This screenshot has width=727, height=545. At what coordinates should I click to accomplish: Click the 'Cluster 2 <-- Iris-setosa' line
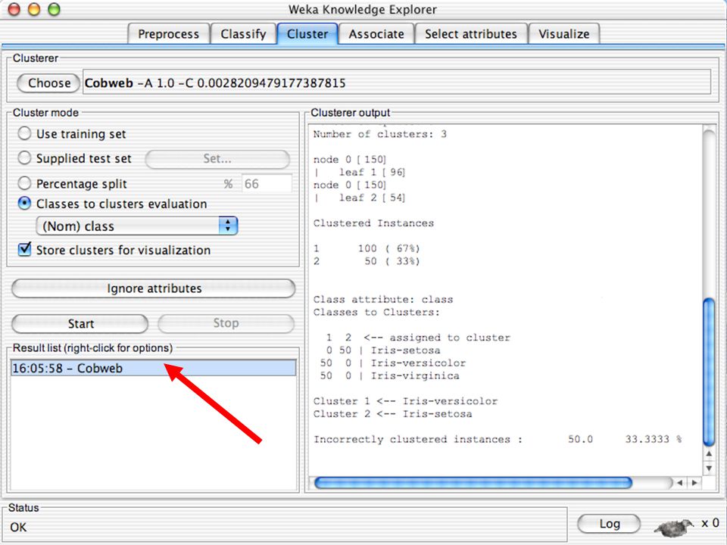[x=392, y=413]
